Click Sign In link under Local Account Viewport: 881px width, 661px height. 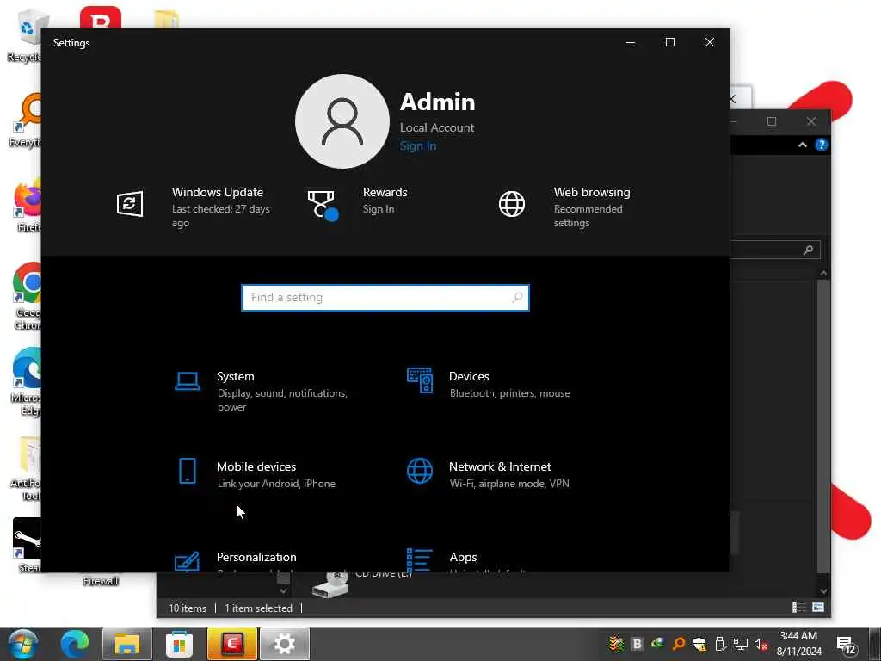pos(418,146)
